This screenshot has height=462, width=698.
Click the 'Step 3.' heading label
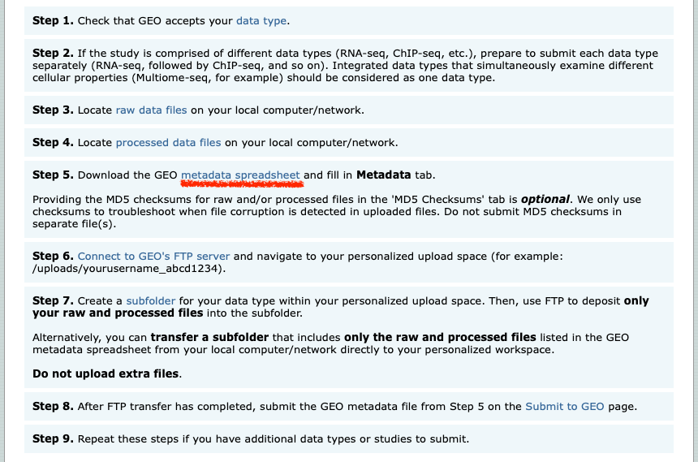click(53, 110)
